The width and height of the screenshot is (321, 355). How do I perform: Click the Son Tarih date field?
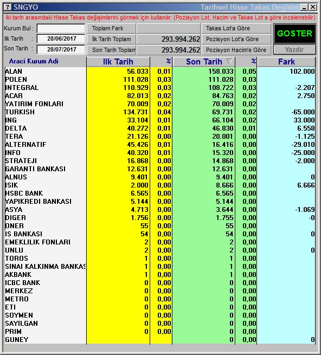click(61, 49)
